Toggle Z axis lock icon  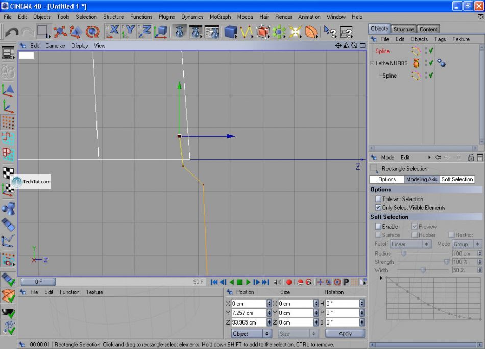coord(144,32)
